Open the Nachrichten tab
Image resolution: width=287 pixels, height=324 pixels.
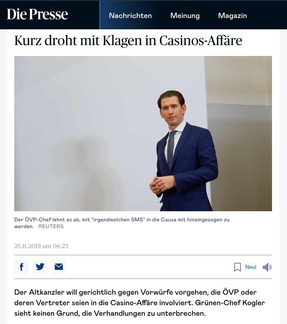(x=130, y=15)
